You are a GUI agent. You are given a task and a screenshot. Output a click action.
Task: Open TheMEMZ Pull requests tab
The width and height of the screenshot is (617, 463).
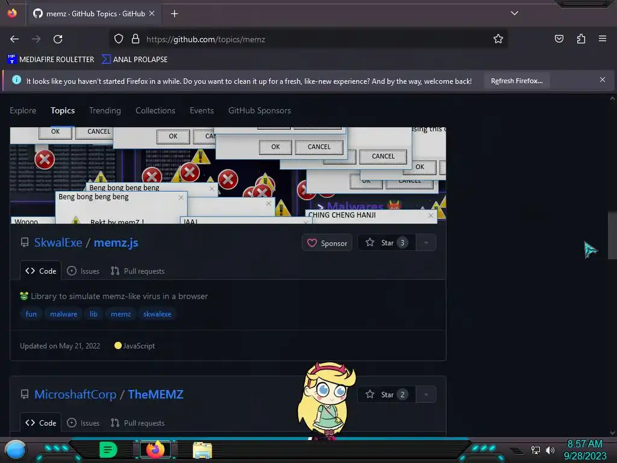tap(138, 423)
